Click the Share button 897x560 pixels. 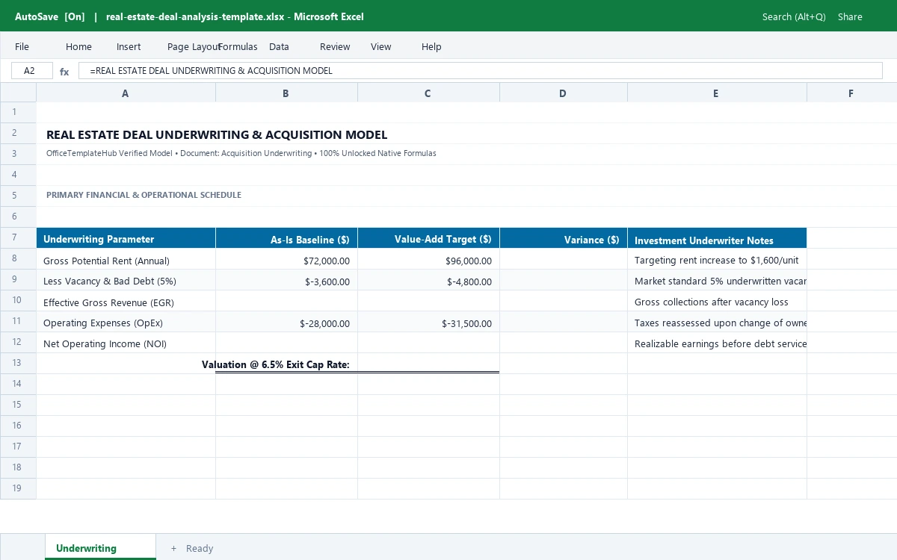(850, 16)
